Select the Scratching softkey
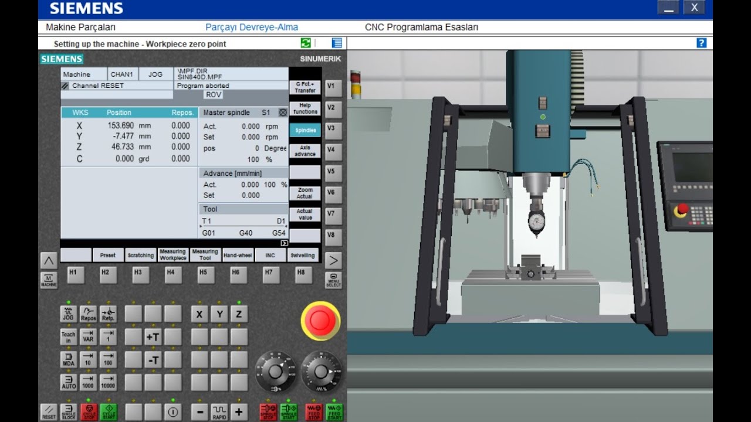The image size is (751, 422). click(x=141, y=255)
